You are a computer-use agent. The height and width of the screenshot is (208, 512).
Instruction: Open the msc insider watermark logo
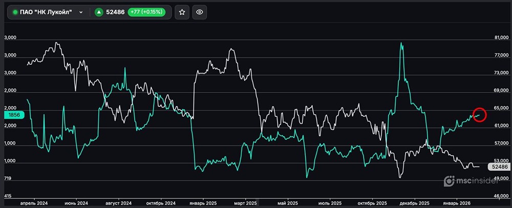point(471,181)
